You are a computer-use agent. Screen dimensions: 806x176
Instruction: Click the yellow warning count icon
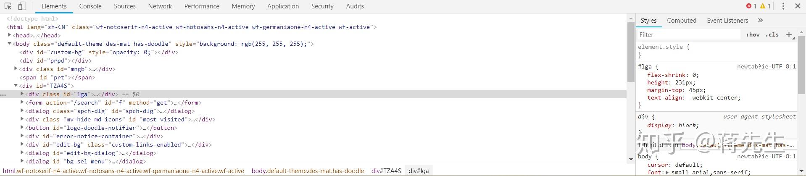[x=763, y=6]
